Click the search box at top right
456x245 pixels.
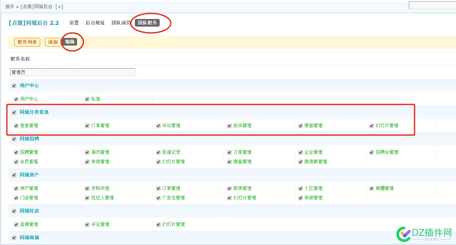point(432,5)
